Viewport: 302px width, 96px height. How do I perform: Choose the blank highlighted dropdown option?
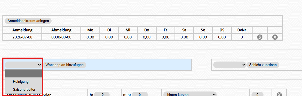(x=24, y=73)
